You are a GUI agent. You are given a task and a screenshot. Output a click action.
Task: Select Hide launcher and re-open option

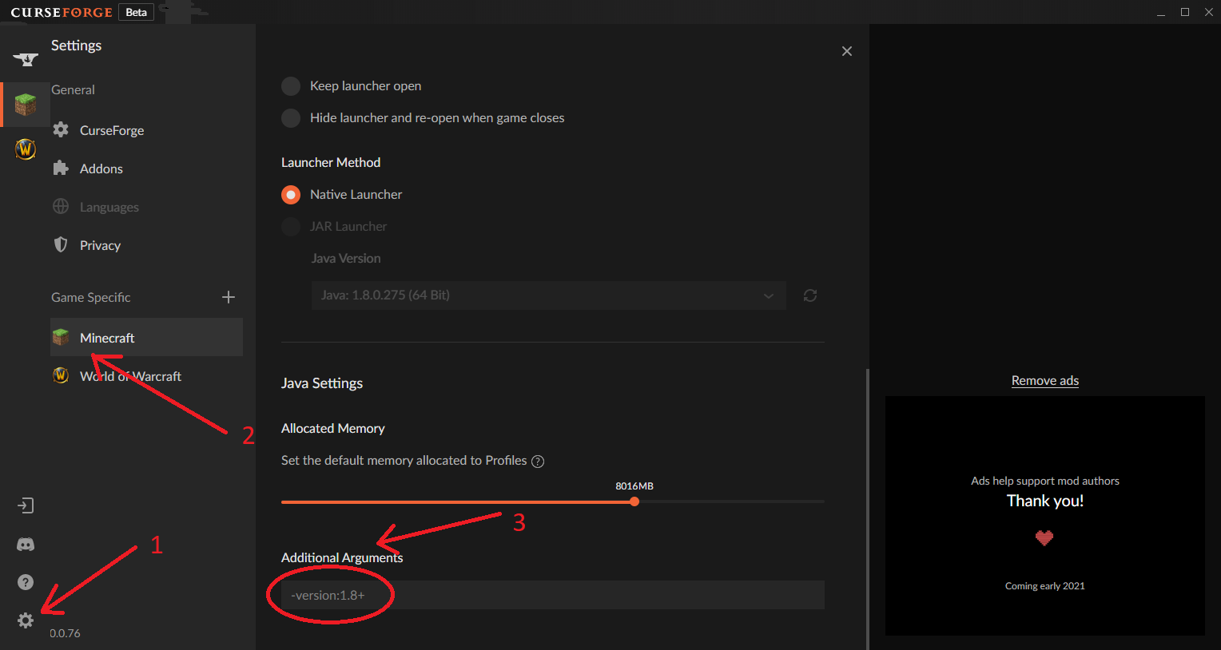(x=291, y=118)
